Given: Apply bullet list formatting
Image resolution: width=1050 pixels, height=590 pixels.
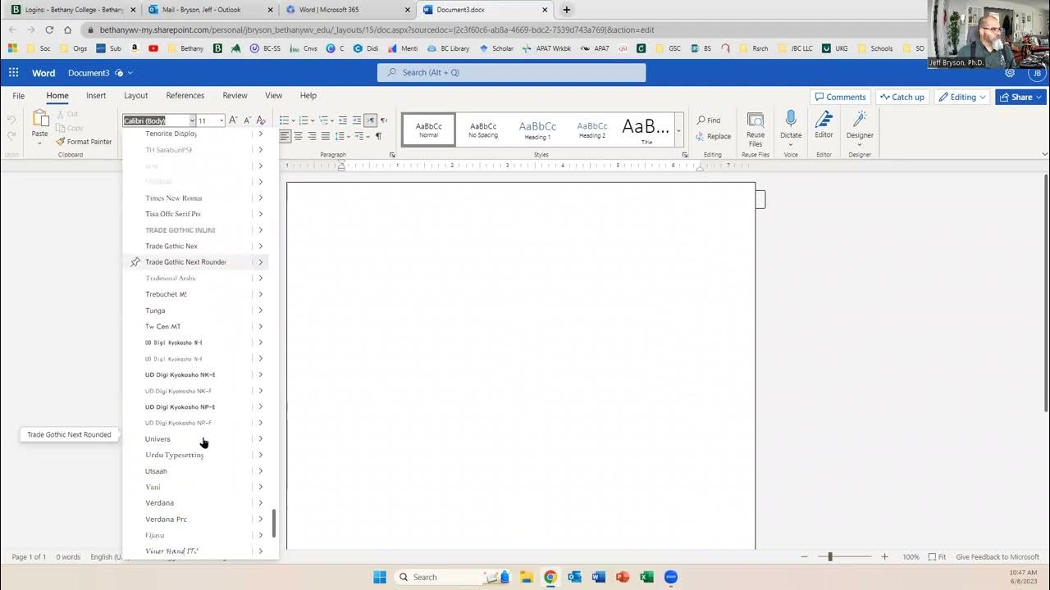Looking at the screenshot, I should click(286, 120).
